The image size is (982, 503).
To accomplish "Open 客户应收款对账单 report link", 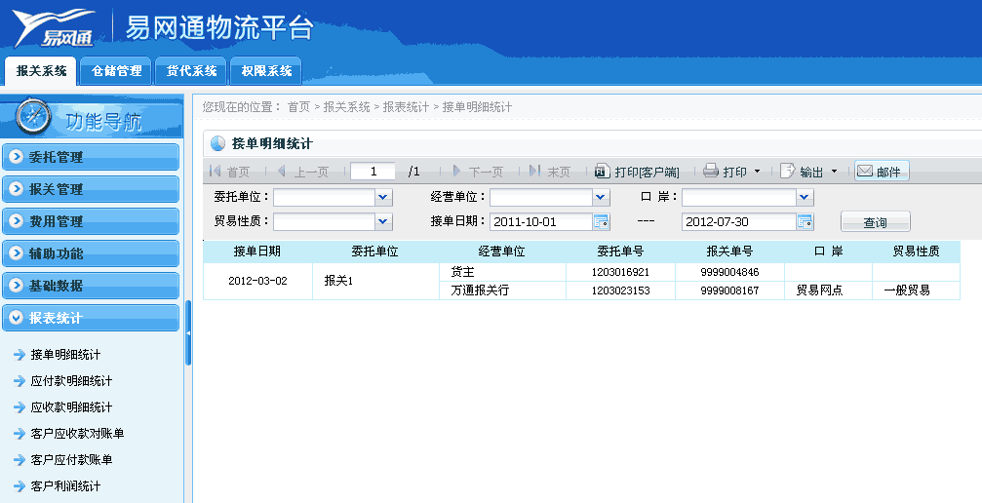I will pyautogui.click(x=78, y=434).
